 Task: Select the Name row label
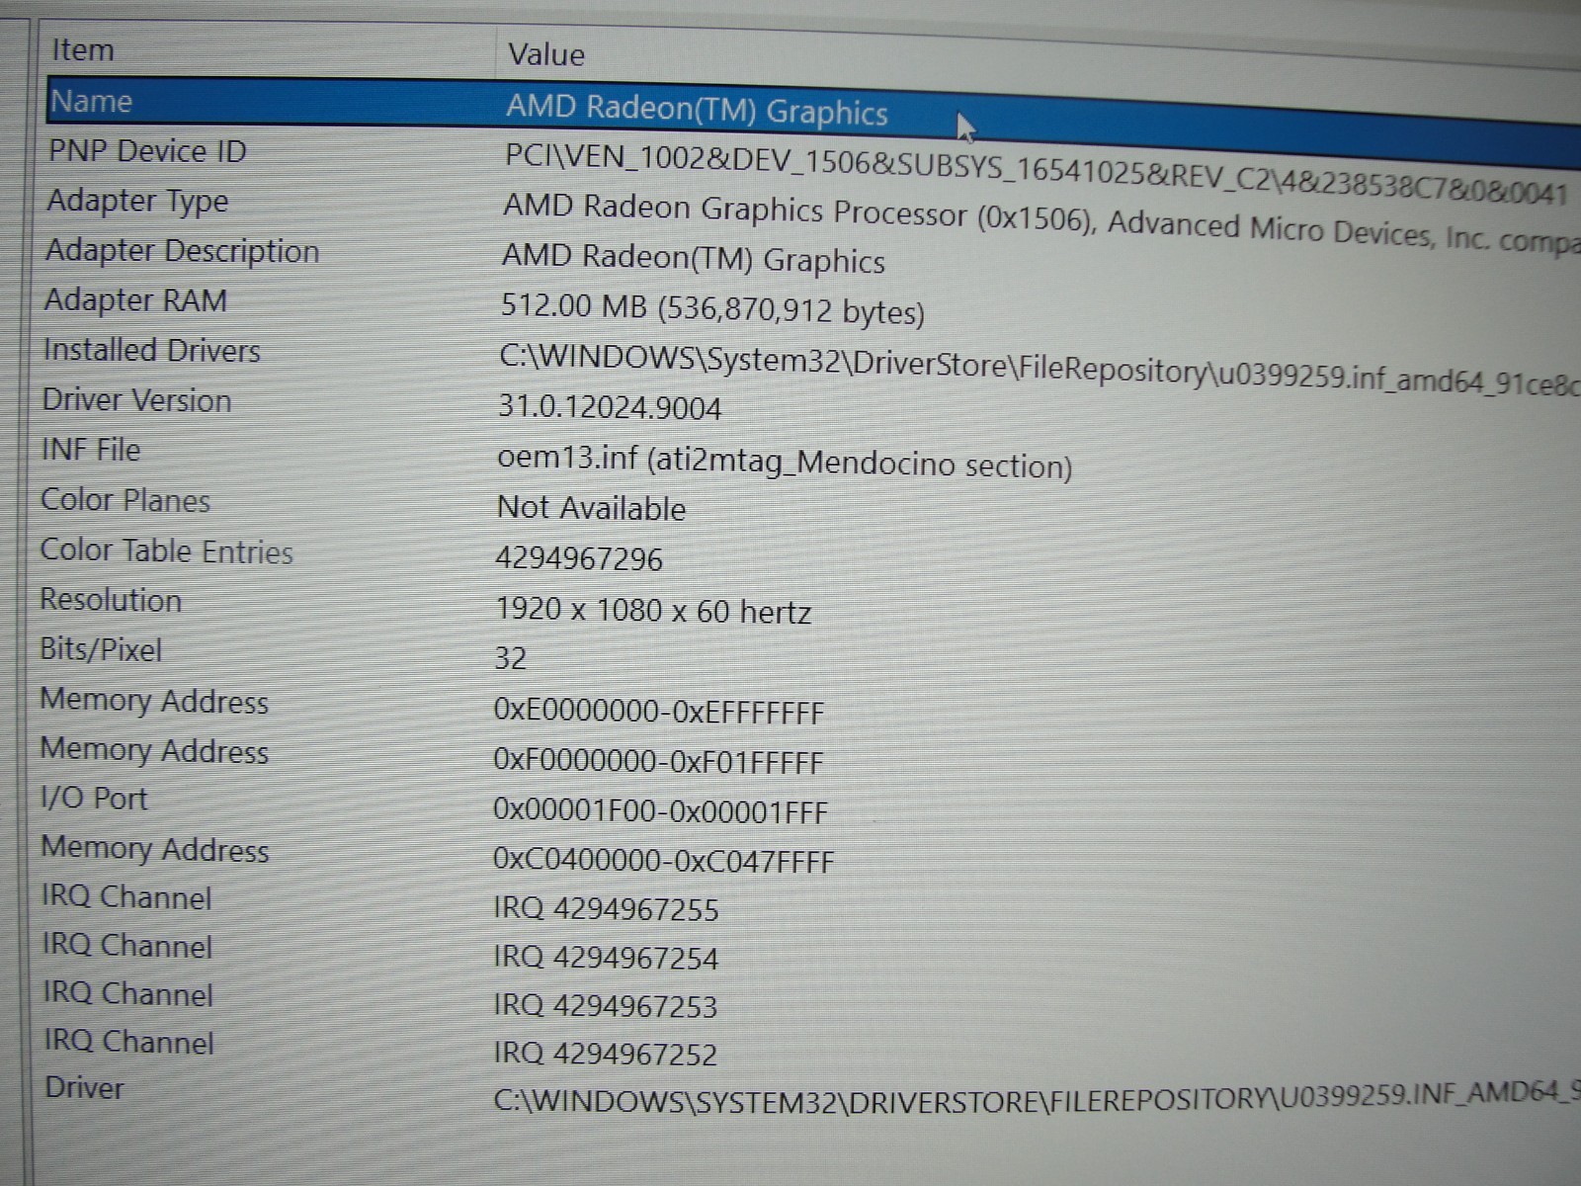pyautogui.click(x=91, y=101)
